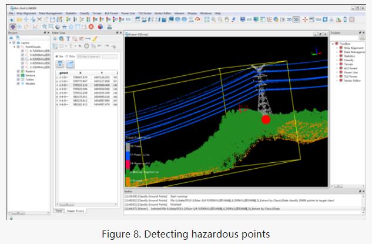Toggle the Rasters layer checkbox
The height and width of the screenshot is (244, 372).
18,71
